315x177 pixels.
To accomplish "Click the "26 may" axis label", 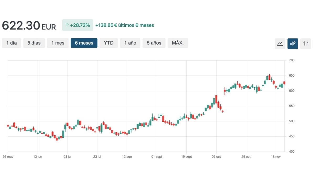I will [8, 157].
